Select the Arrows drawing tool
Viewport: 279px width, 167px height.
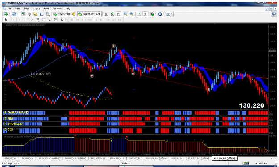click(62, 20)
